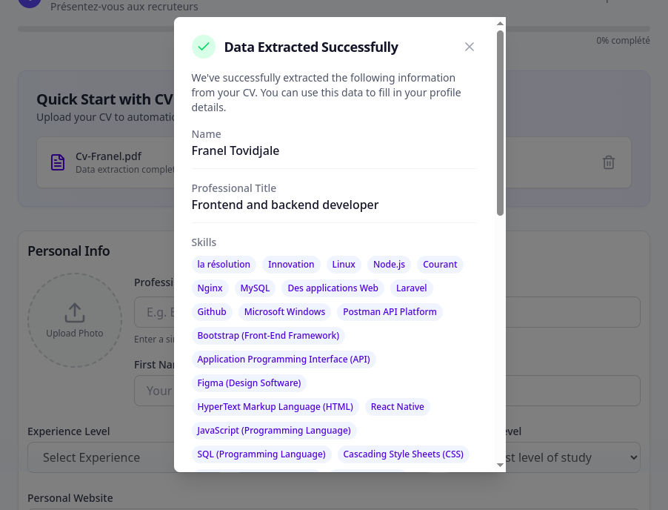Click the Figma (Design Software) skill tag

[x=249, y=383]
